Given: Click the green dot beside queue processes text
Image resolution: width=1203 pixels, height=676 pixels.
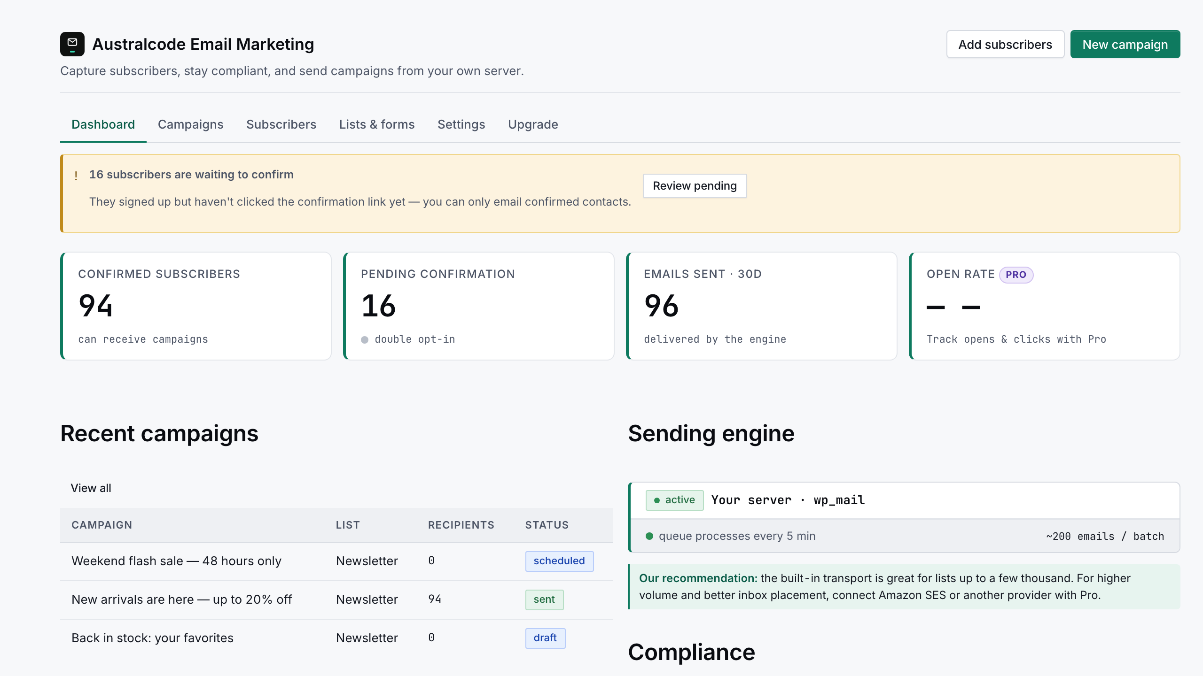Looking at the screenshot, I should [649, 536].
